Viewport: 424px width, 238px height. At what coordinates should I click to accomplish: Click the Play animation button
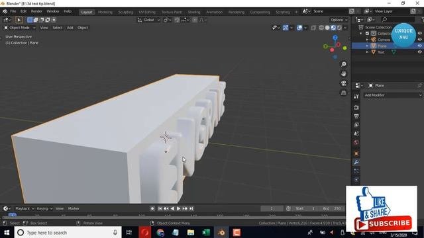178,209
